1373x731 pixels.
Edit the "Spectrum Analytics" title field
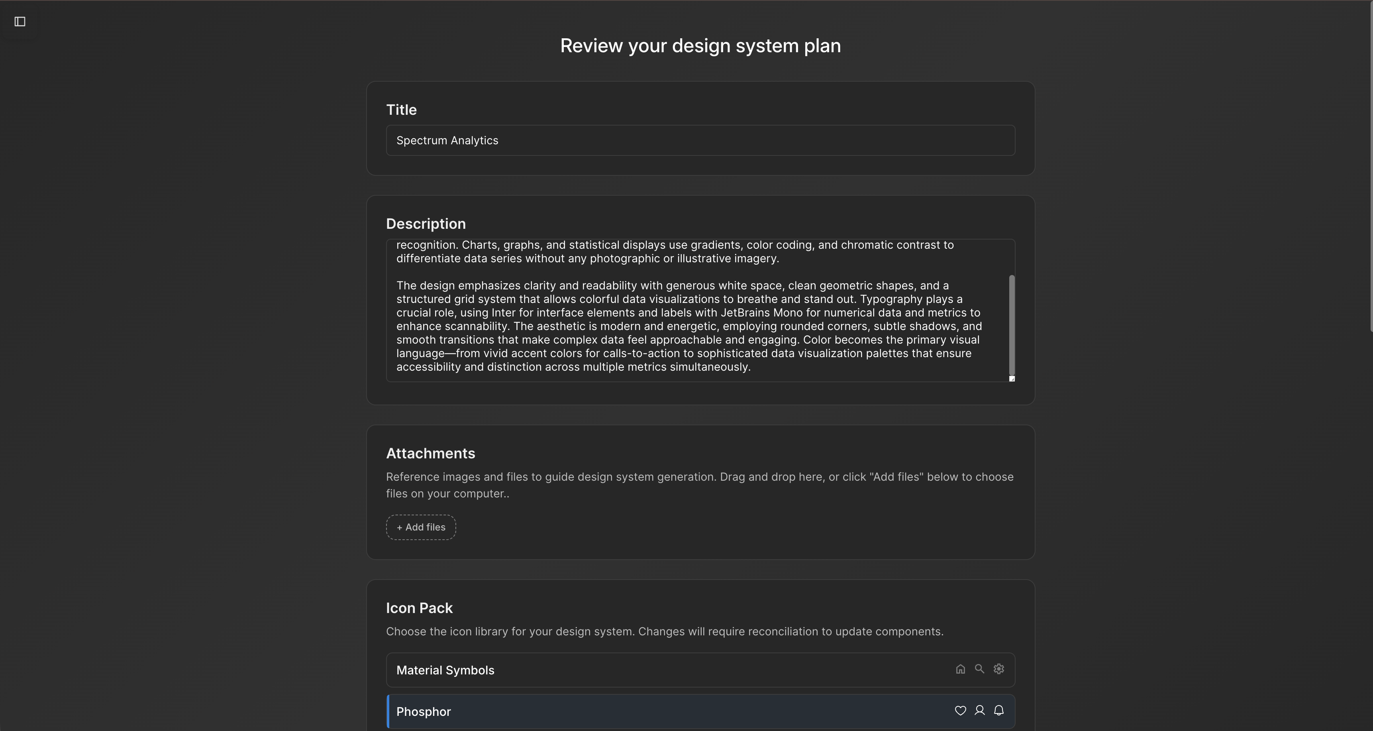pos(700,140)
